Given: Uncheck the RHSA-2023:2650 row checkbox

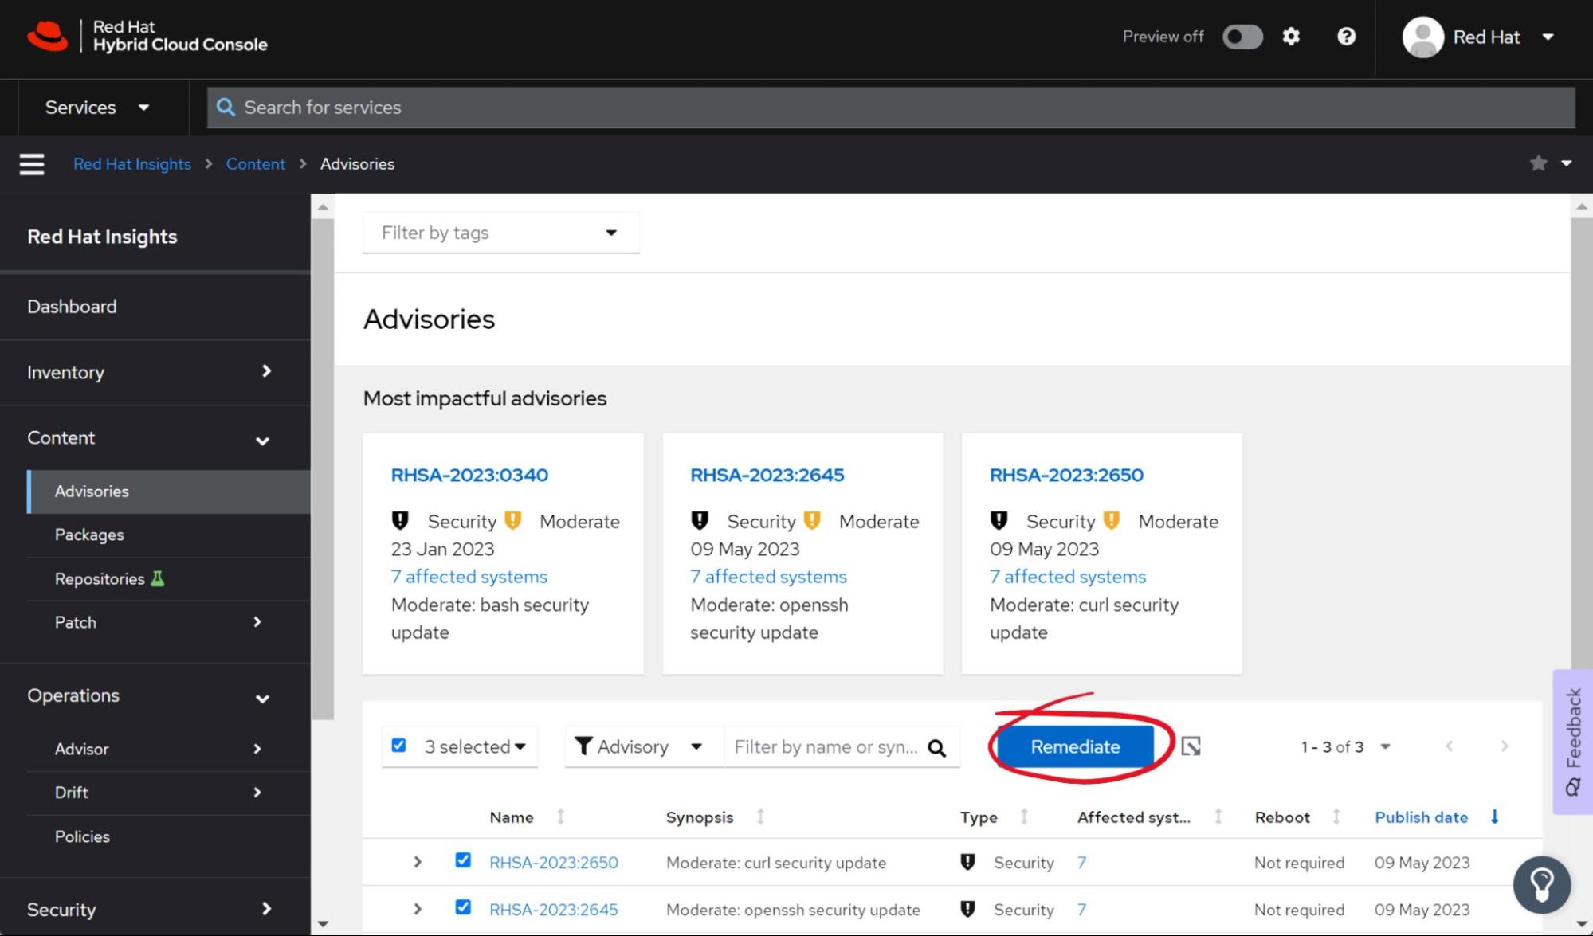Looking at the screenshot, I should point(463,860).
